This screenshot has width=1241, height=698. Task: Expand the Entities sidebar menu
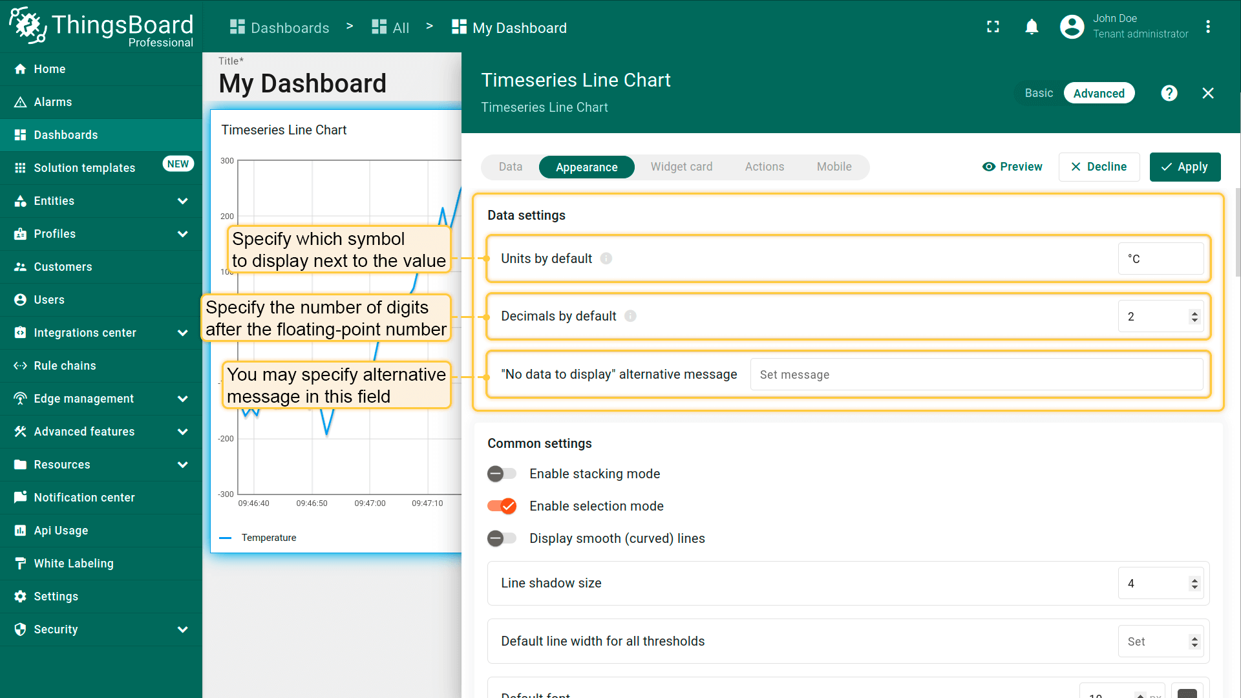[x=182, y=201]
